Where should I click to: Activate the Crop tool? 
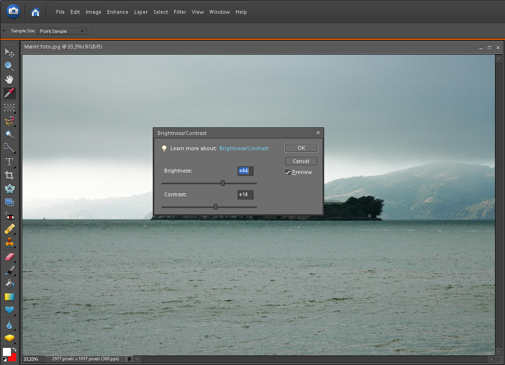point(9,175)
